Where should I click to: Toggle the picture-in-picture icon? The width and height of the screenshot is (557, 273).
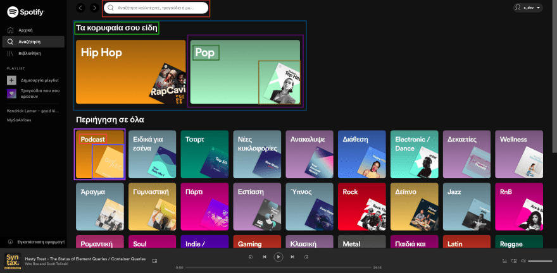coord(154,261)
